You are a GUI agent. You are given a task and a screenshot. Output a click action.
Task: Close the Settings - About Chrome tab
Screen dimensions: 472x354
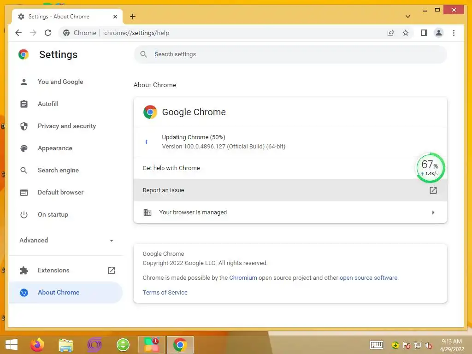point(115,17)
